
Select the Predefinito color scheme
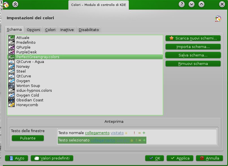pyautogui.click(x=85, y=42)
